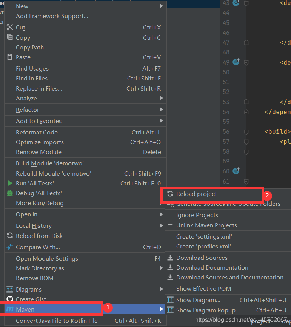Click line number 55 in gutter
This screenshot has height=327, width=291.
pos(226,122)
